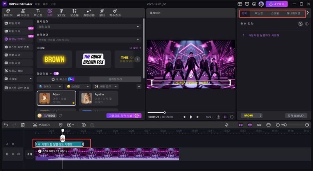The height and width of the screenshot is (171, 313).
Task: Click the microphone record icon above timeline
Action: click(227, 125)
